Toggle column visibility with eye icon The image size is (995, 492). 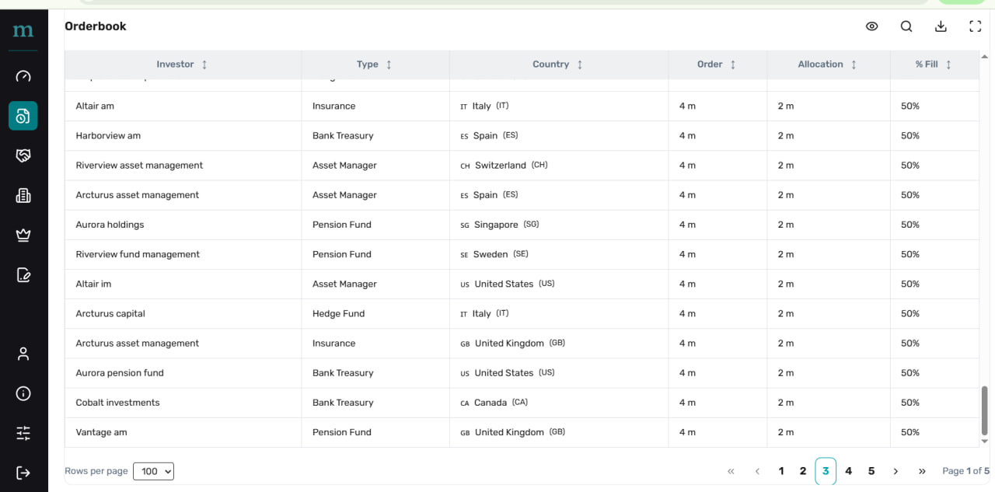point(871,26)
